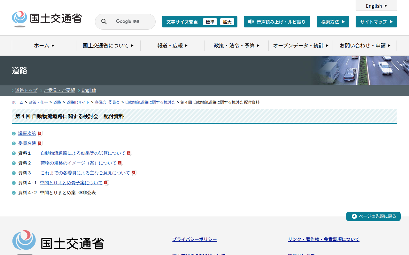Go to 審議会･委員会 via the breadcrumb
This screenshot has width=409, height=255.
(x=107, y=102)
